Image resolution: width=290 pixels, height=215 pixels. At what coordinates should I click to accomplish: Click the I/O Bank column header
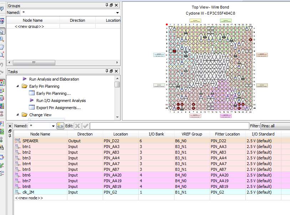(x=156, y=134)
